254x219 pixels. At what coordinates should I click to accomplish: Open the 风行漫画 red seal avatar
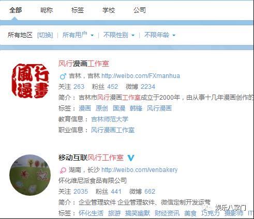point(31,81)
